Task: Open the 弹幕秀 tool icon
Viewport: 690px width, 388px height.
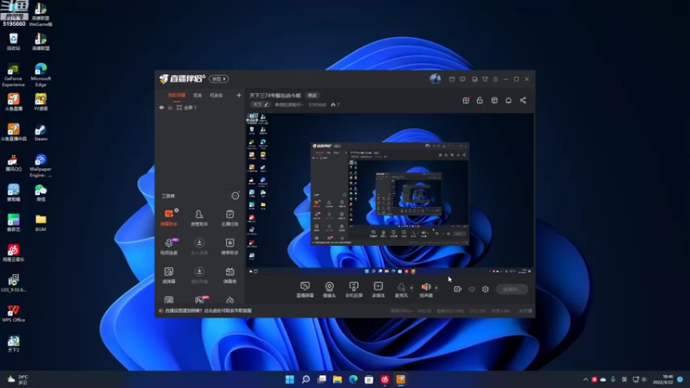Action: [229, 275]
